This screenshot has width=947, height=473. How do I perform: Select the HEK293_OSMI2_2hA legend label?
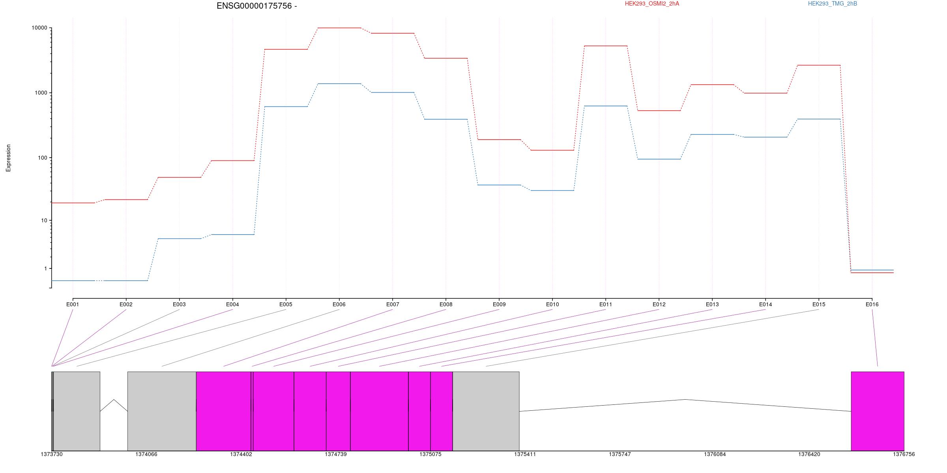tap(652, 4)
